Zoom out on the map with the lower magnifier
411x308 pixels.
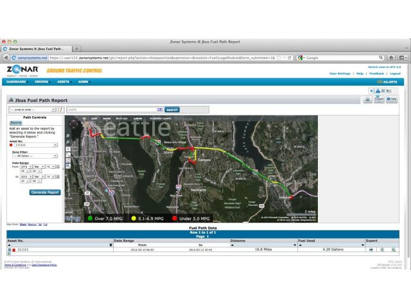(68, 142)
